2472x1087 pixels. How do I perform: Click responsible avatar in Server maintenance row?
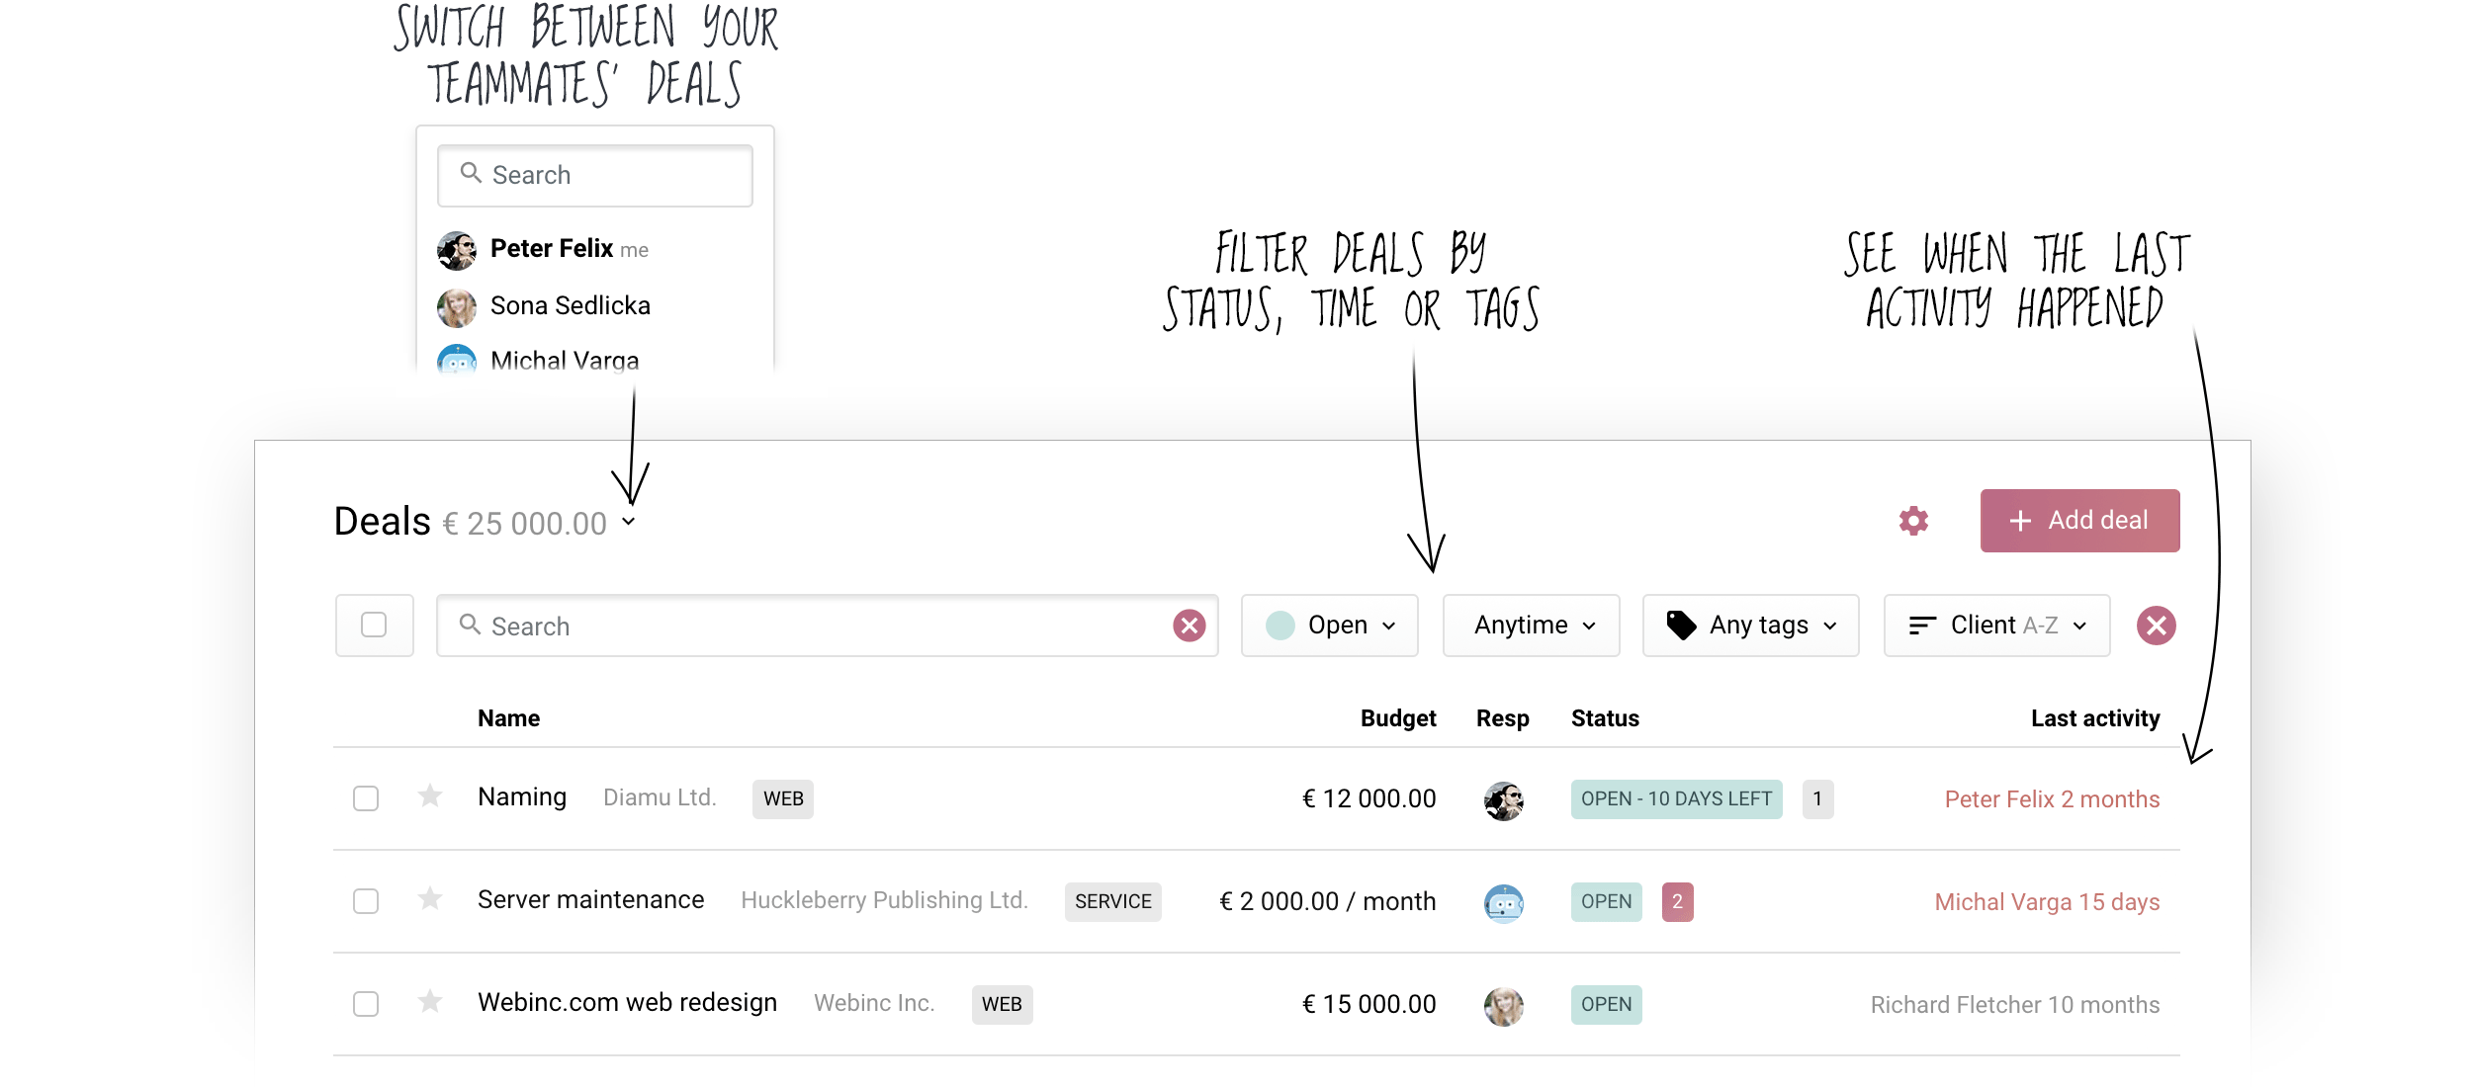(x=1504, y=904)
